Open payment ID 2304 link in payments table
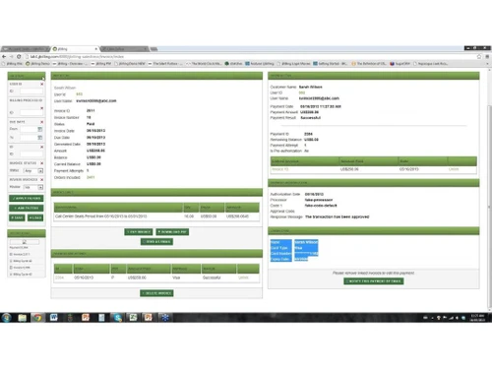Viewport: 492px width, 369px height. point(59,277)
